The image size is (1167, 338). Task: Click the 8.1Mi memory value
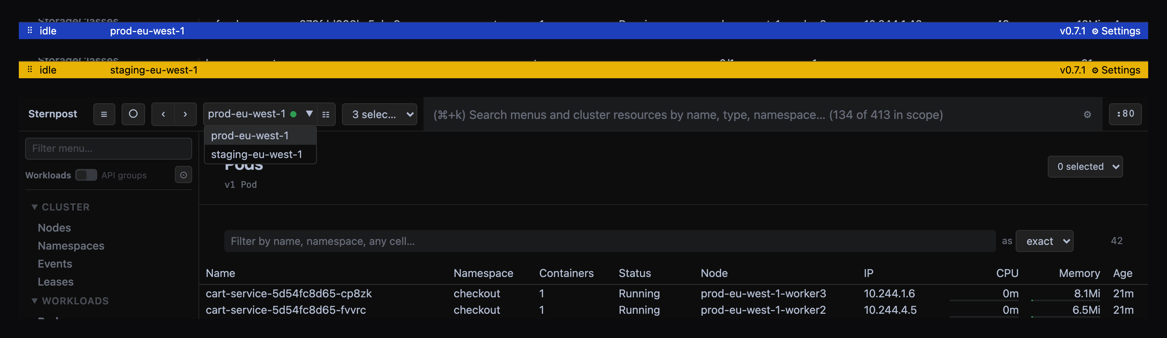coord(1087,294)
